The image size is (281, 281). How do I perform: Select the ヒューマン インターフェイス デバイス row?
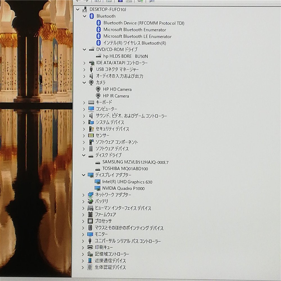[x=123, y=208]
